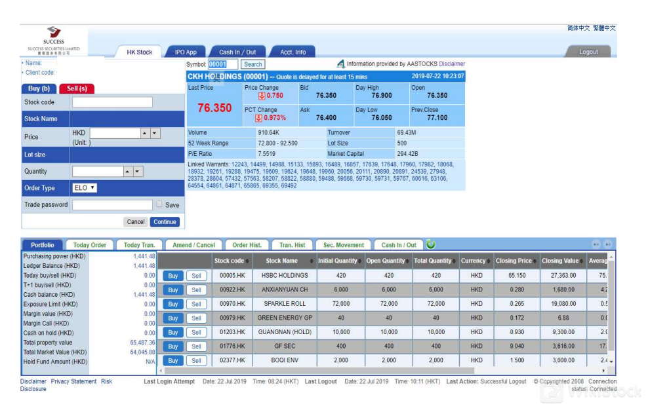Click the AASTOCKS logo icon
Viewport: 648px width, 414px height.
[340, 64]
